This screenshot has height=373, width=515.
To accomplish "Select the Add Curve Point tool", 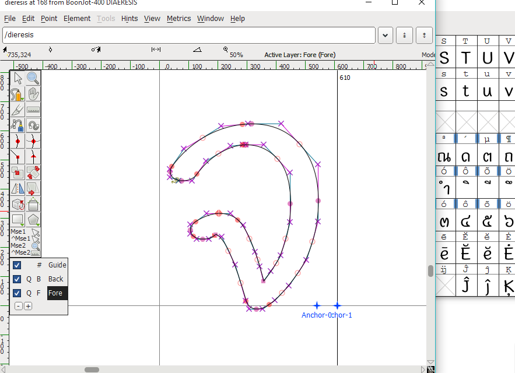I will (17, 141).
